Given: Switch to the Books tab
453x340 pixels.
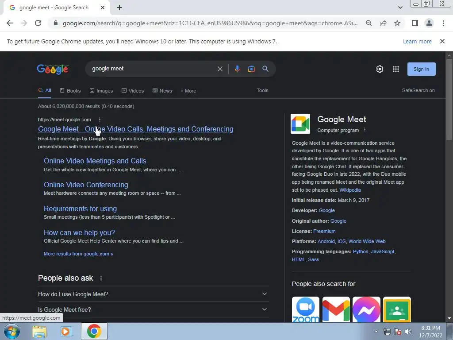Looking at the screenshot, I should (70, 91).
